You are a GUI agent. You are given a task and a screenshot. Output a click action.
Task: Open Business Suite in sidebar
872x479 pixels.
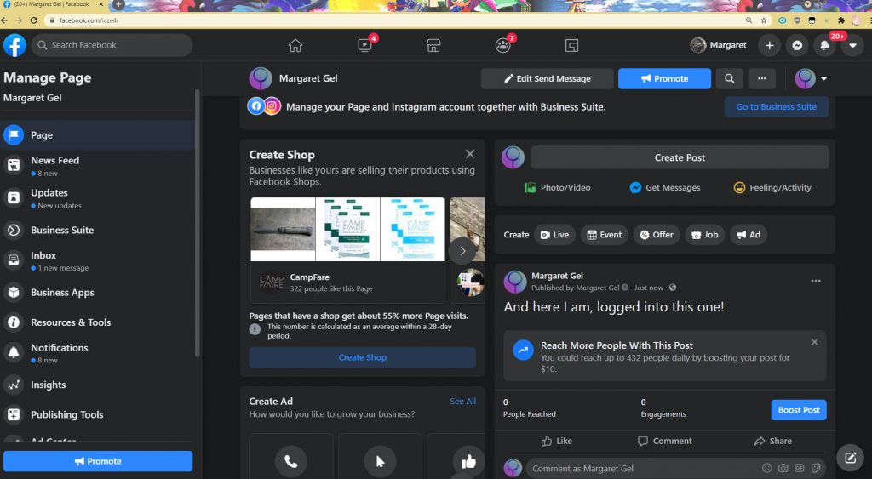click(x=98, y=230)
